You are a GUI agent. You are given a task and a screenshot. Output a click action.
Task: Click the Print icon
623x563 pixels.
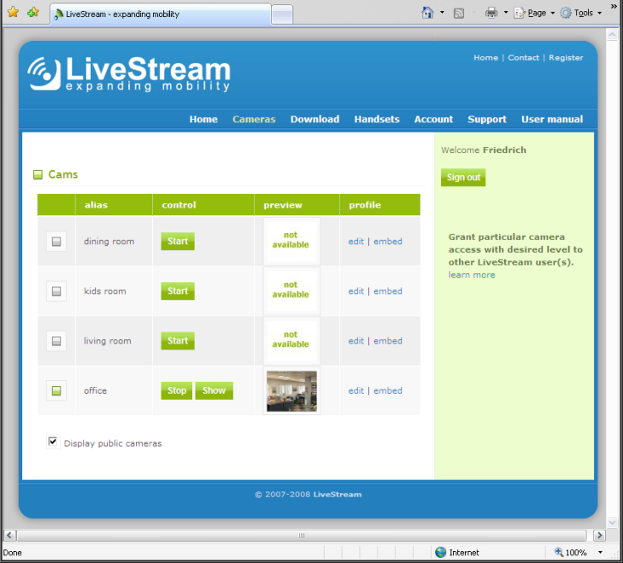coord(491,13)
